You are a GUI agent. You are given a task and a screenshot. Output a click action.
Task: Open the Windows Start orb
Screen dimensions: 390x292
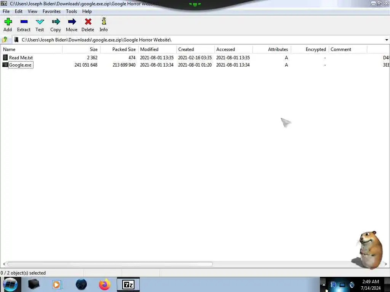click(10, 284)
